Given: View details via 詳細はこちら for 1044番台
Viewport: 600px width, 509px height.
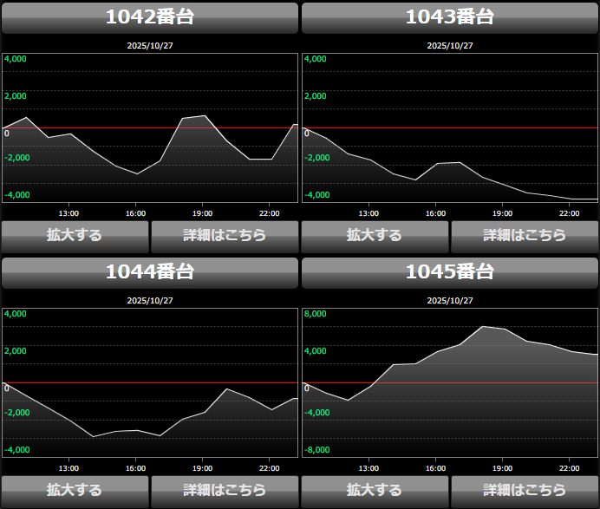Looking at the screenshot, I should coord(225,490).
